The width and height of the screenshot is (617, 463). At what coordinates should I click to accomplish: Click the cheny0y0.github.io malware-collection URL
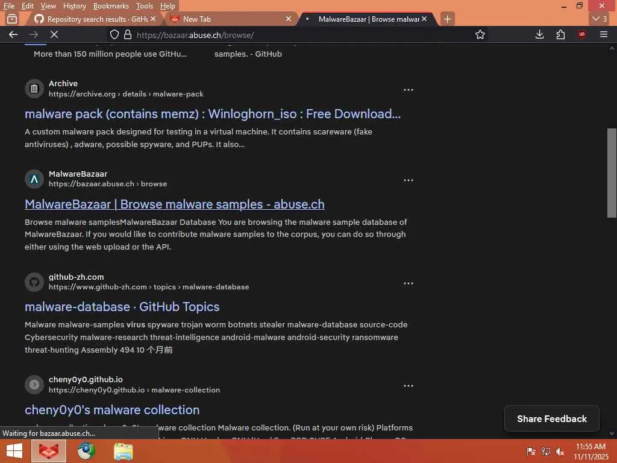(x=134, y=390)
